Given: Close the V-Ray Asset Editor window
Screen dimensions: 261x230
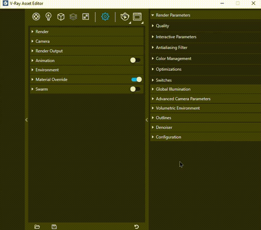Looking at the screenshot, I should point(253,3).
